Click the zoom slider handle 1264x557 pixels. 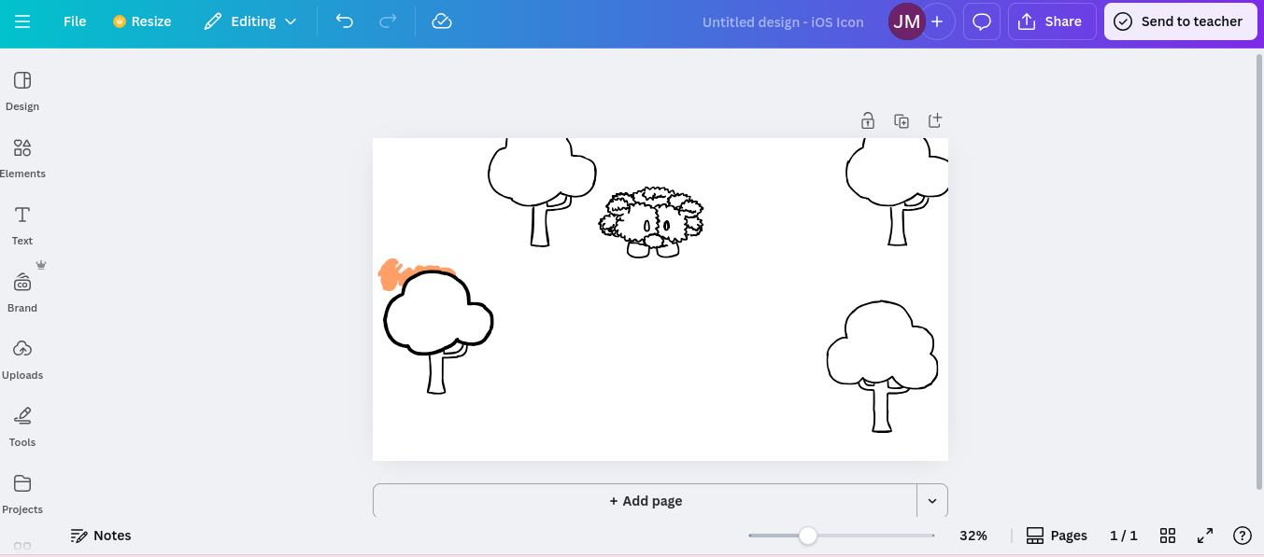[x=808, y=536]
